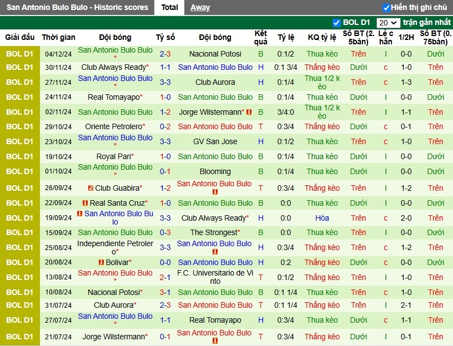Click the red card icon beside Club Guabira

[x=90, y=188]
